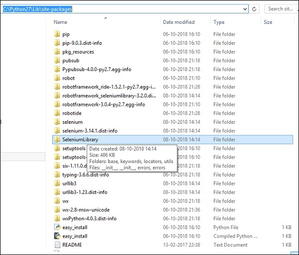Click the selenium folder icon
This screenshot has height=255, width=299.
pos(57,122)
